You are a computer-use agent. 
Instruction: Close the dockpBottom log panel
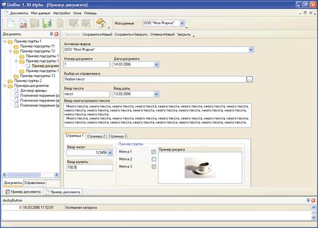coord(313,200)
